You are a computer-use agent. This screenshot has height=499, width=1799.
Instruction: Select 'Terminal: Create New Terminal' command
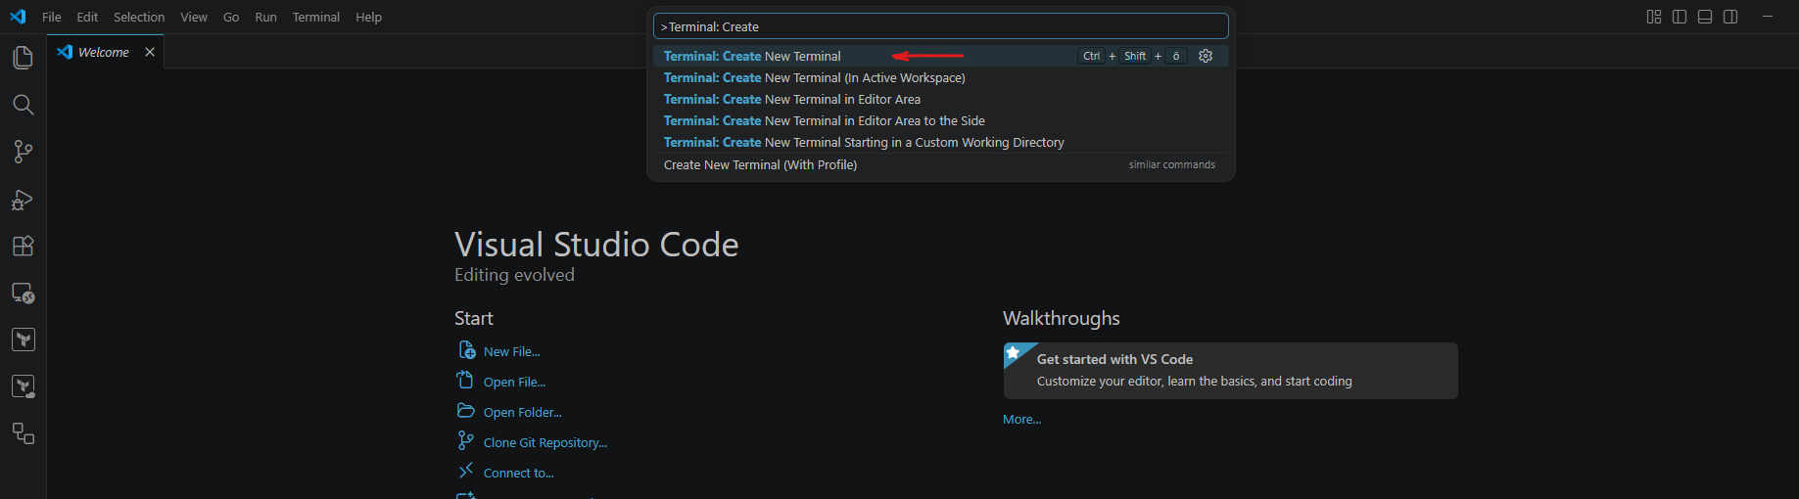(x=940, y=56)
